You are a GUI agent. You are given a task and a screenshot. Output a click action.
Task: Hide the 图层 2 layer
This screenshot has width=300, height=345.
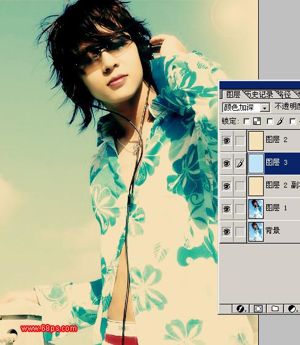226,140
